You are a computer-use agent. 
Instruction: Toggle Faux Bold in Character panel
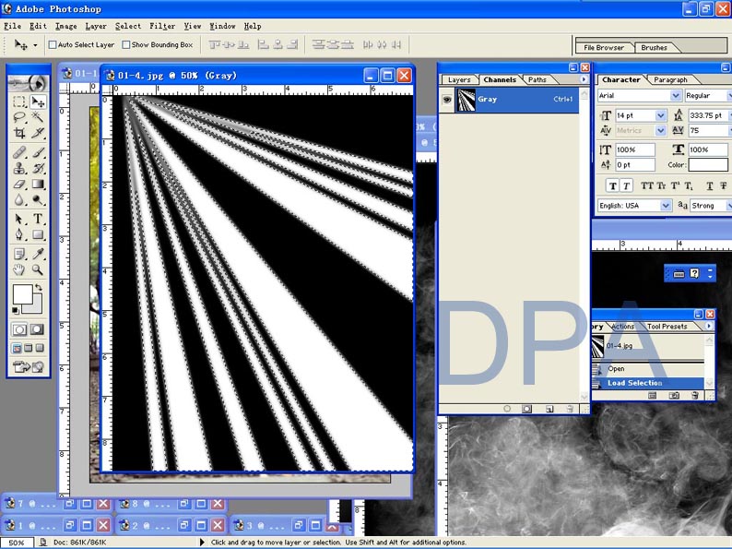pos(613,186)
